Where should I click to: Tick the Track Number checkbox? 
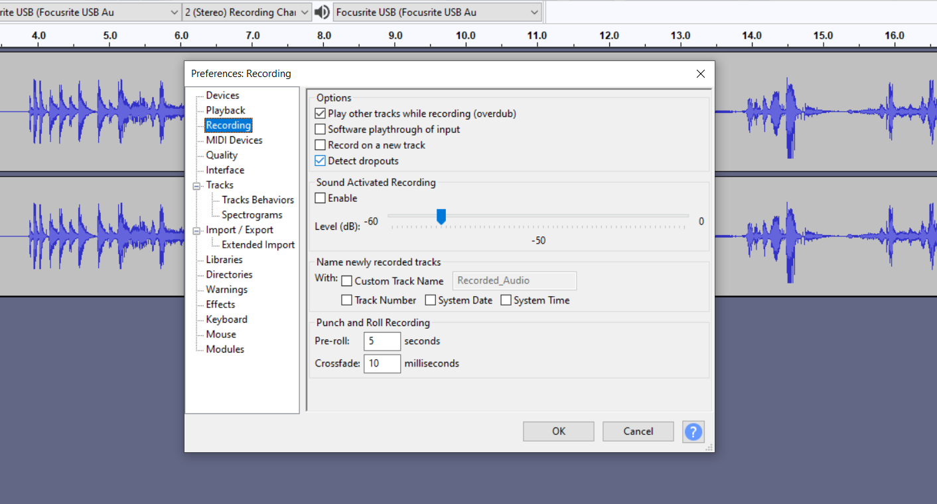click(346, 300)
